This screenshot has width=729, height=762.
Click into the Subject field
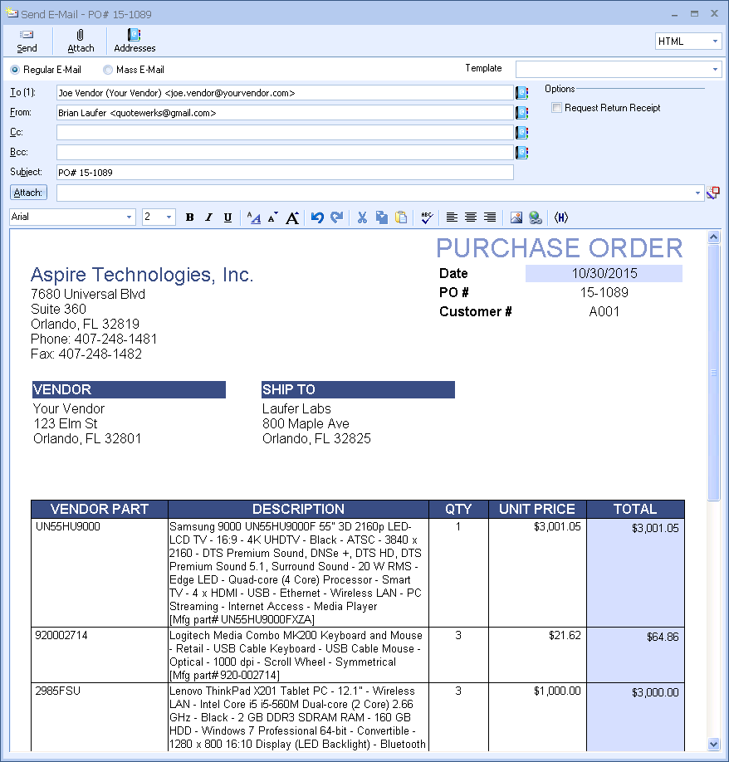pyautogui.click(x=285, y=173)
